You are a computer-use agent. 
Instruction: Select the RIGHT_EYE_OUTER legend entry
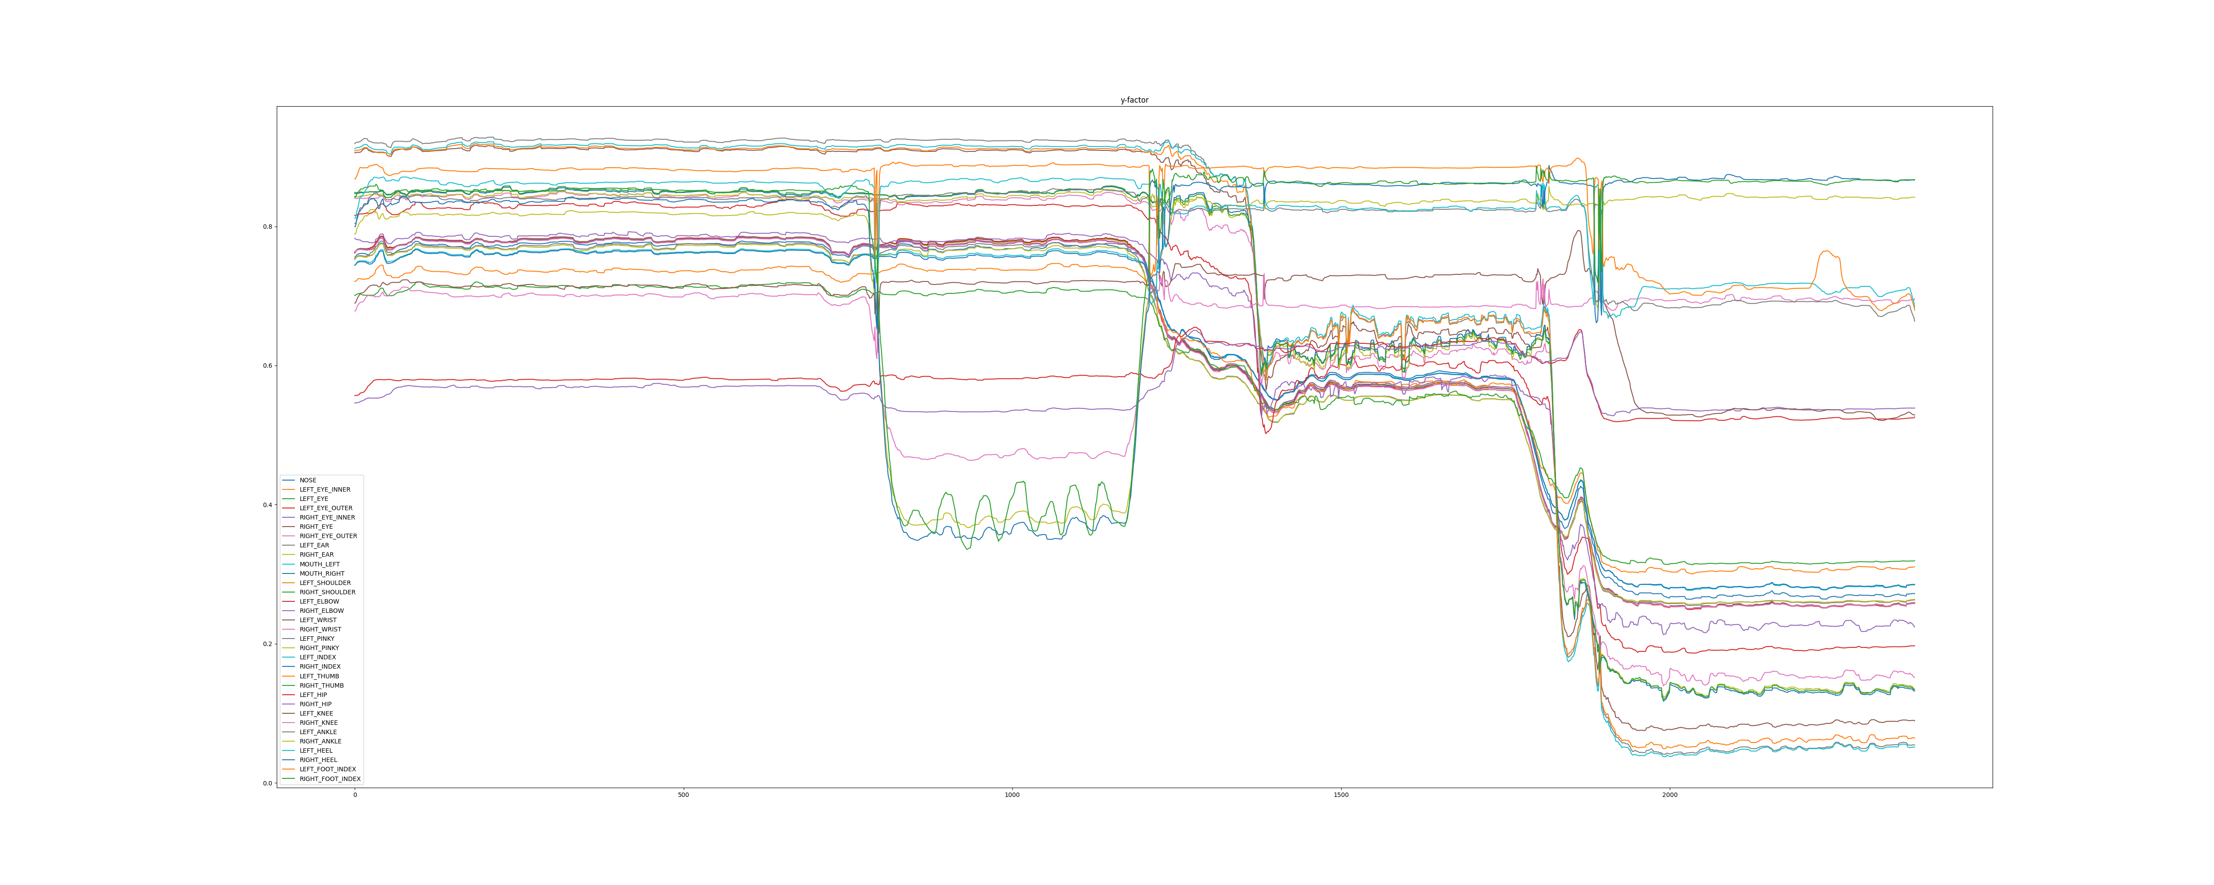[328, 536]
